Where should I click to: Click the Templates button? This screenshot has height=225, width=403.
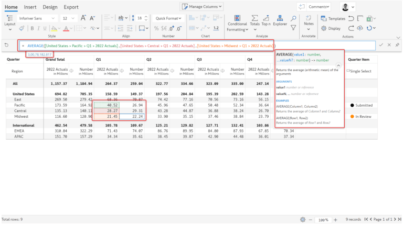click(x=333, y=18)
